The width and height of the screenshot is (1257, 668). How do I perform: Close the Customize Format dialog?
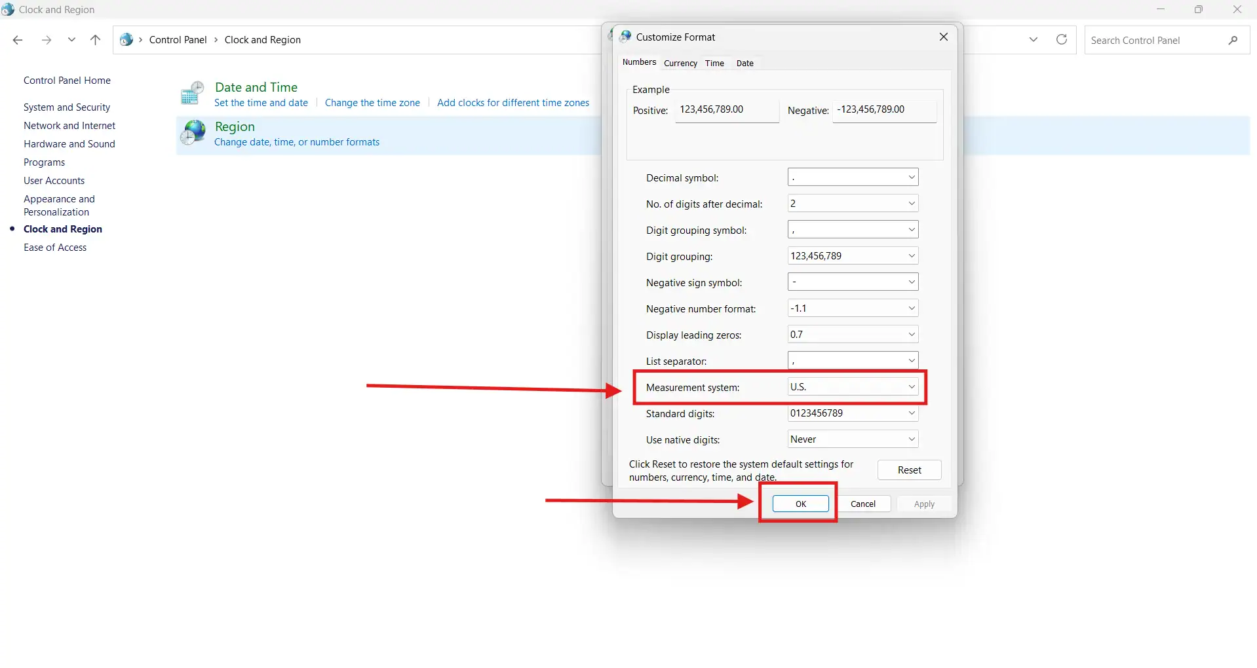pyautogui.click(x=943, y=37)
